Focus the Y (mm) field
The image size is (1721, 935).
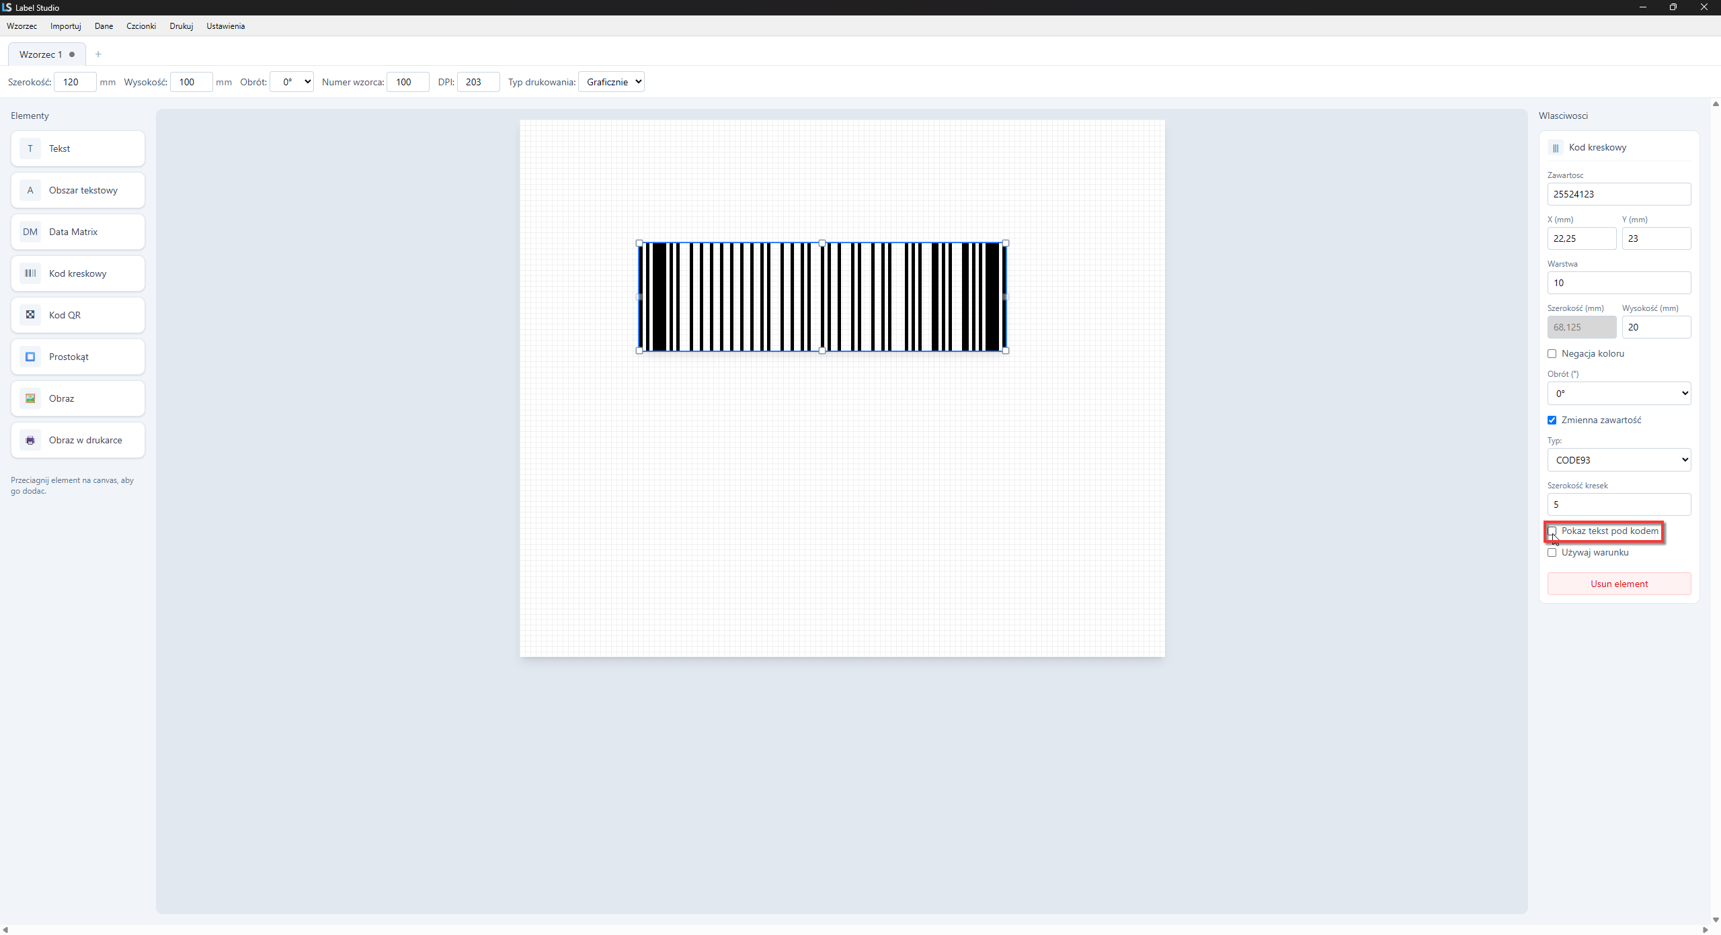point(1656,238)
